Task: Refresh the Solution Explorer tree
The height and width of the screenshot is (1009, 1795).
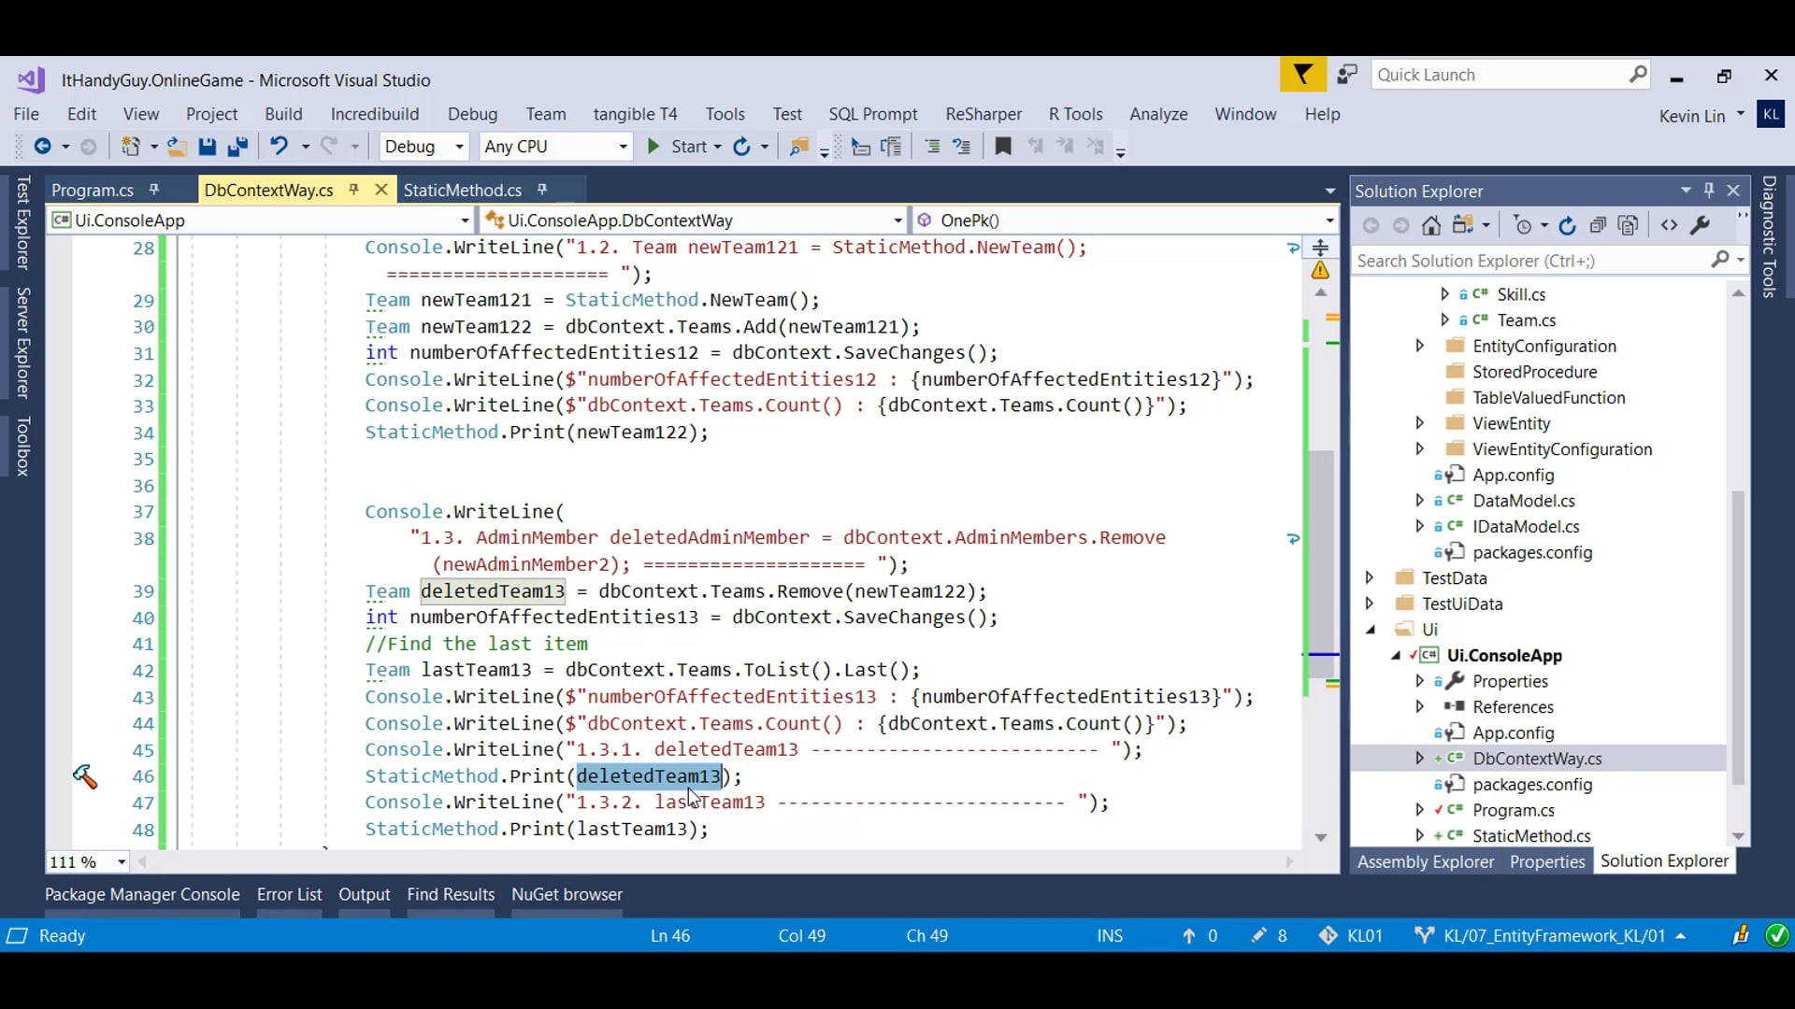Action: (1568, 225)
